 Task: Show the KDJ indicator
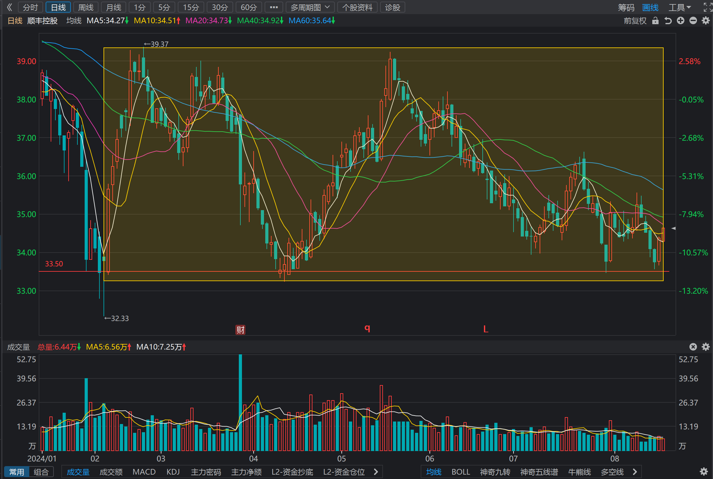coord(173,472)
